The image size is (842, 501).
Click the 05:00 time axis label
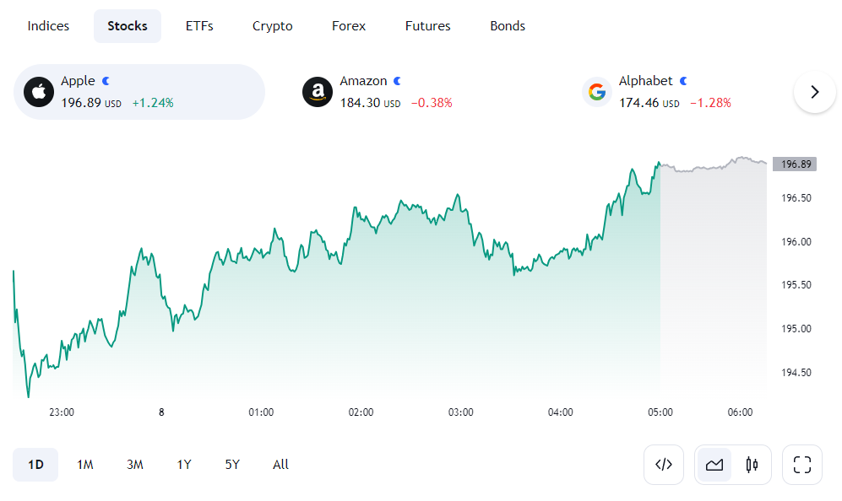click(x=660, y=412)
